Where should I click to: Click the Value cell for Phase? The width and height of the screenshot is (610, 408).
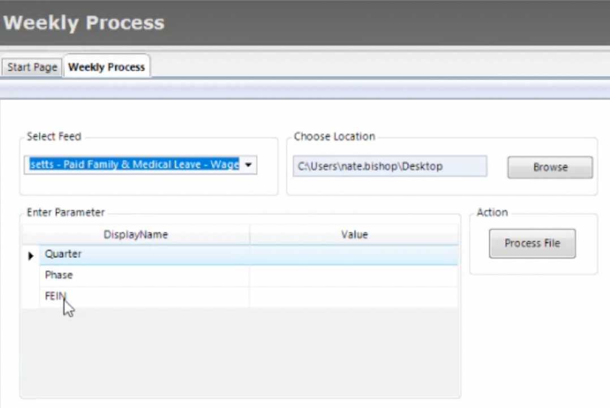tap(354, 275)
